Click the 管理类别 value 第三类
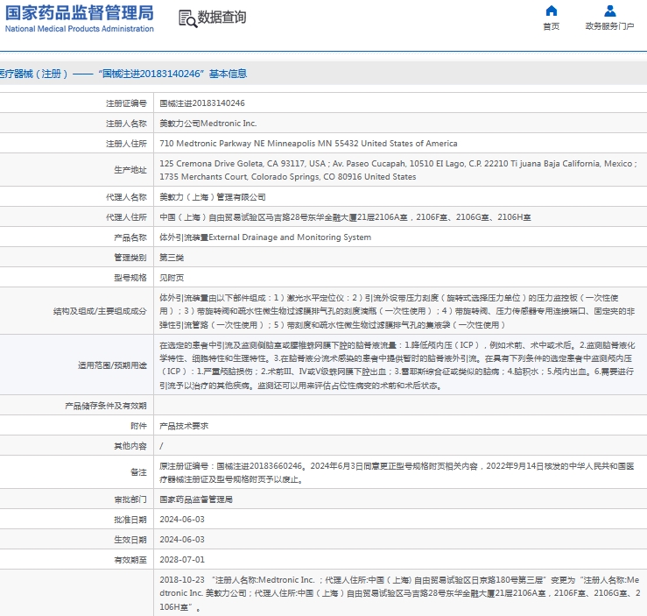The height and width of the screenshot is (616, 647). (172, 258)
